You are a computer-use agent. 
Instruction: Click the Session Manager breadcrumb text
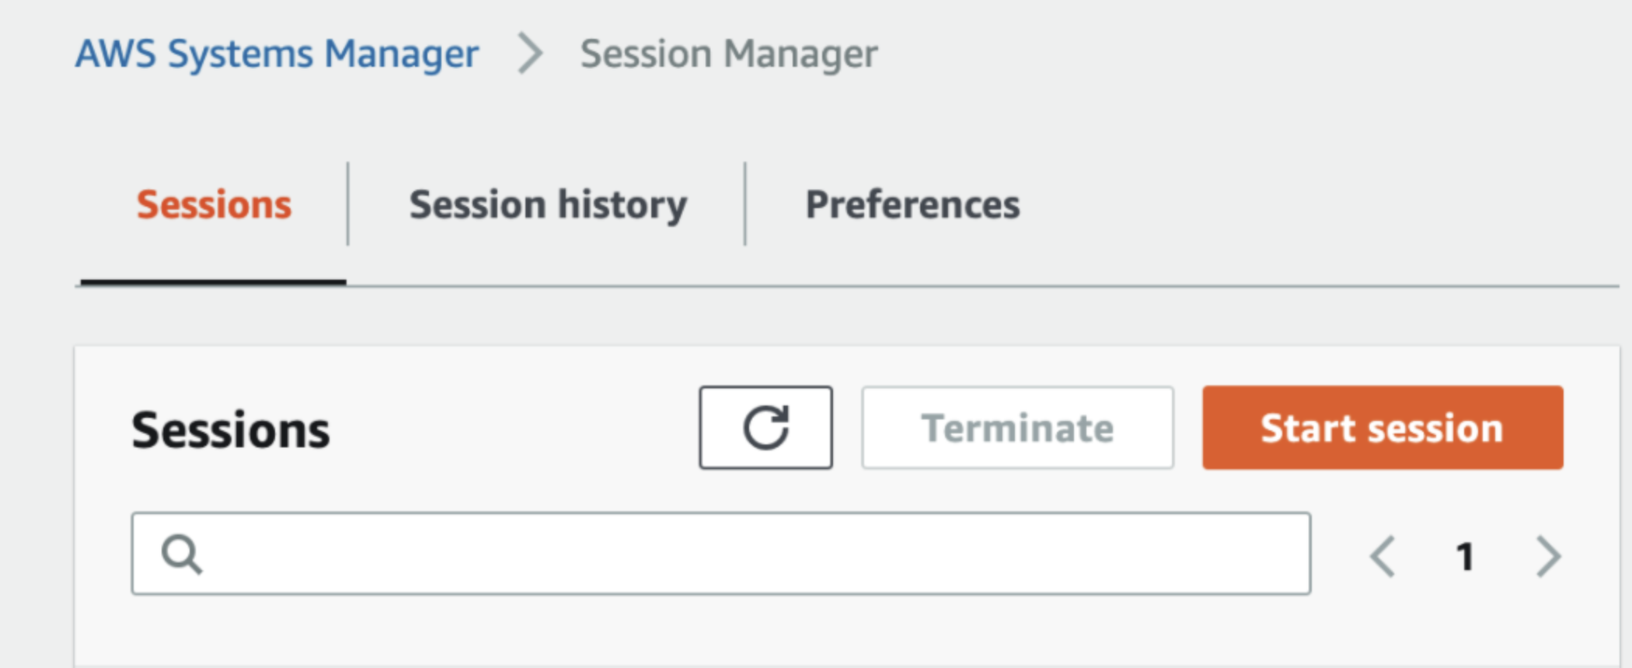coord(729,54)
